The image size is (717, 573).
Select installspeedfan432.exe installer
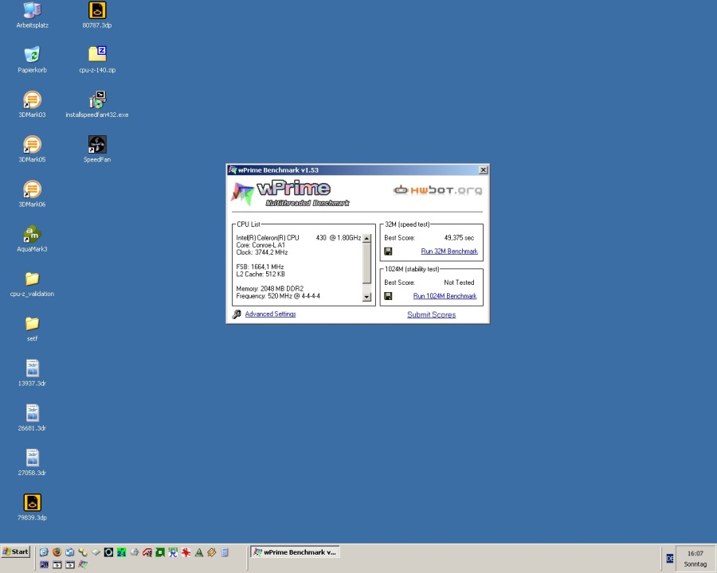(97, 104)
